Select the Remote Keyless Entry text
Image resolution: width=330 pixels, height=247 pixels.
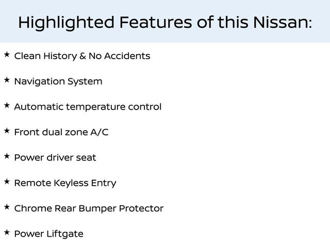coord(65,183)
